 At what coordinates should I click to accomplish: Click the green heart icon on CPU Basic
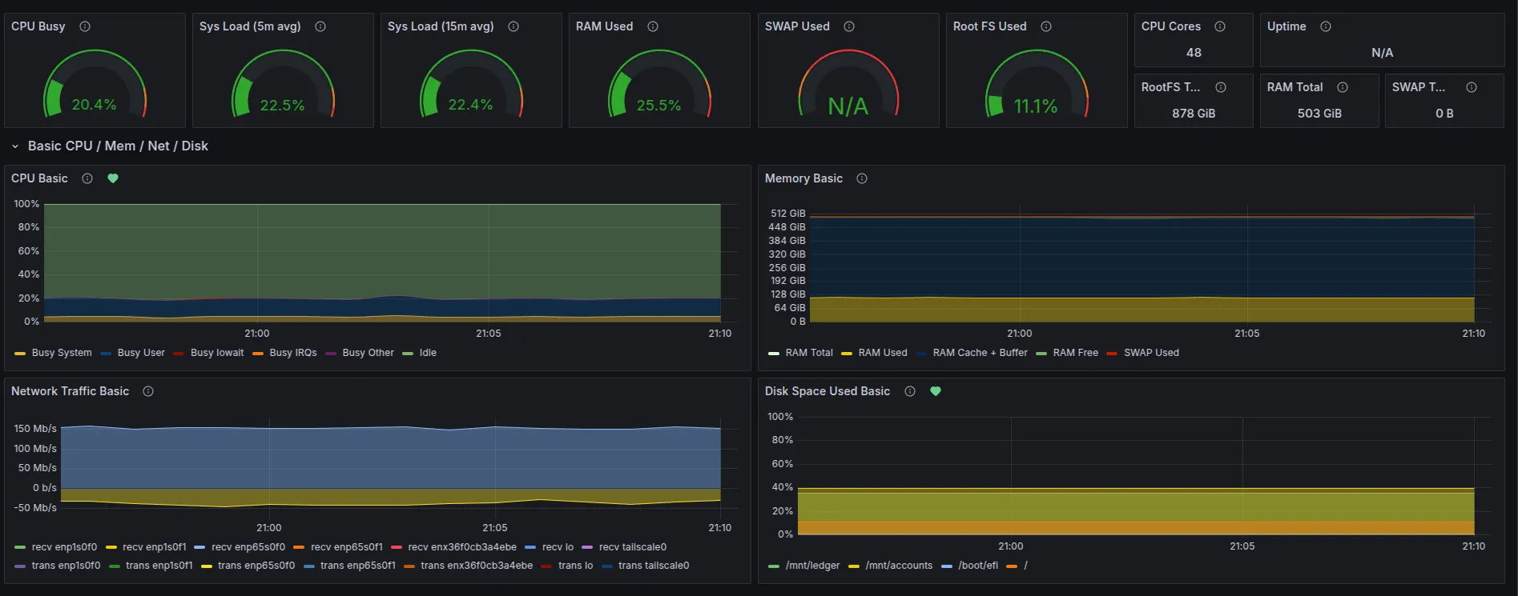coord(113,178)
